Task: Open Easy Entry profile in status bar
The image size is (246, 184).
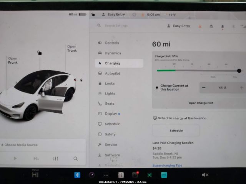Action: coord(113,15)
